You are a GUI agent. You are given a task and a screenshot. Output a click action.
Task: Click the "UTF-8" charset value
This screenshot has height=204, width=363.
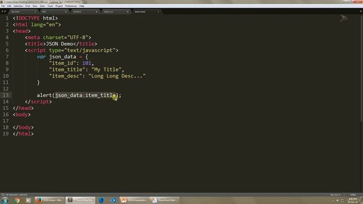pos(78,37)
